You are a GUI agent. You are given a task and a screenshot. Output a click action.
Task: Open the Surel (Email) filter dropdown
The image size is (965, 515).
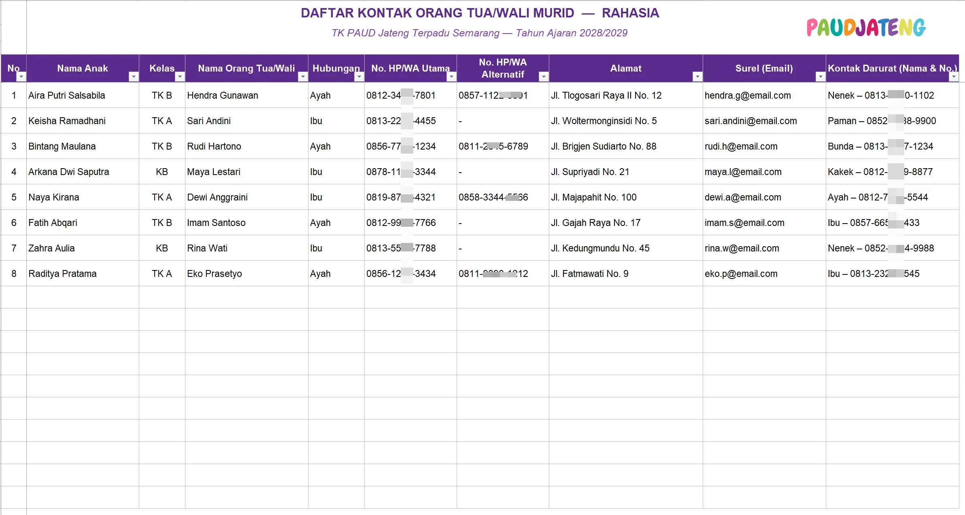pos(820,76)
